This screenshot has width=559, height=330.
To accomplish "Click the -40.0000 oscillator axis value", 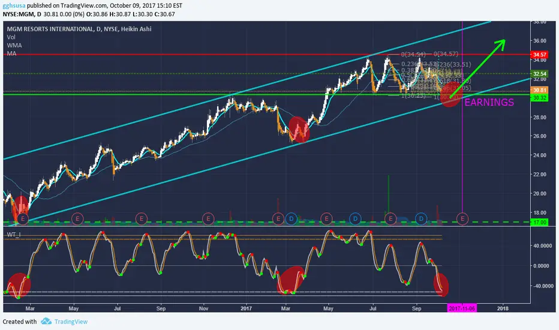I will click(543, 286).
